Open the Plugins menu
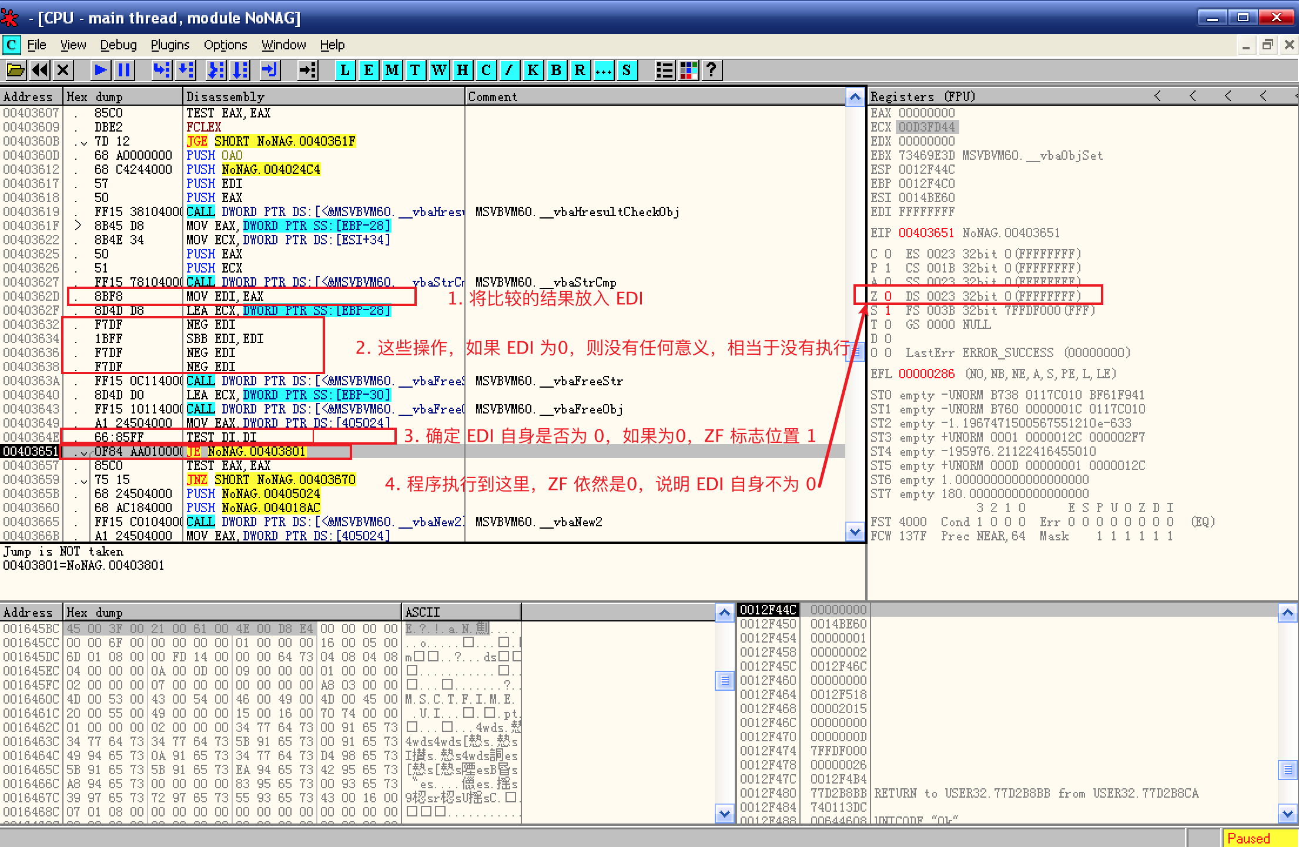This screenshot has width=1299, height=847. click(x=170, y=45)
